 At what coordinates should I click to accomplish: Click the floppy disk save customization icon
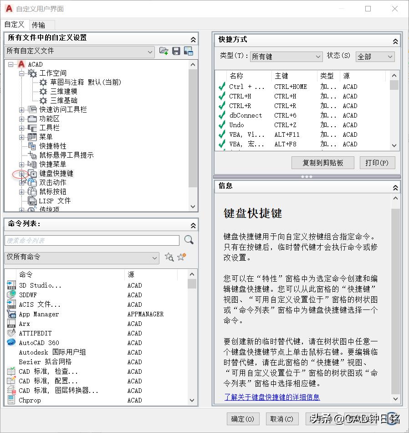click(x=176, y=52)
